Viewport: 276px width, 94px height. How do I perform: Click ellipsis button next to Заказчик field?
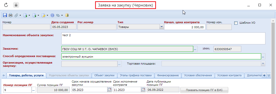[195, 49]
